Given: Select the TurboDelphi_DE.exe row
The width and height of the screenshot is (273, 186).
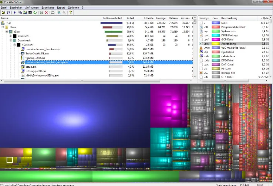Looking at the screenshot, I should click(x=97, y=53).
